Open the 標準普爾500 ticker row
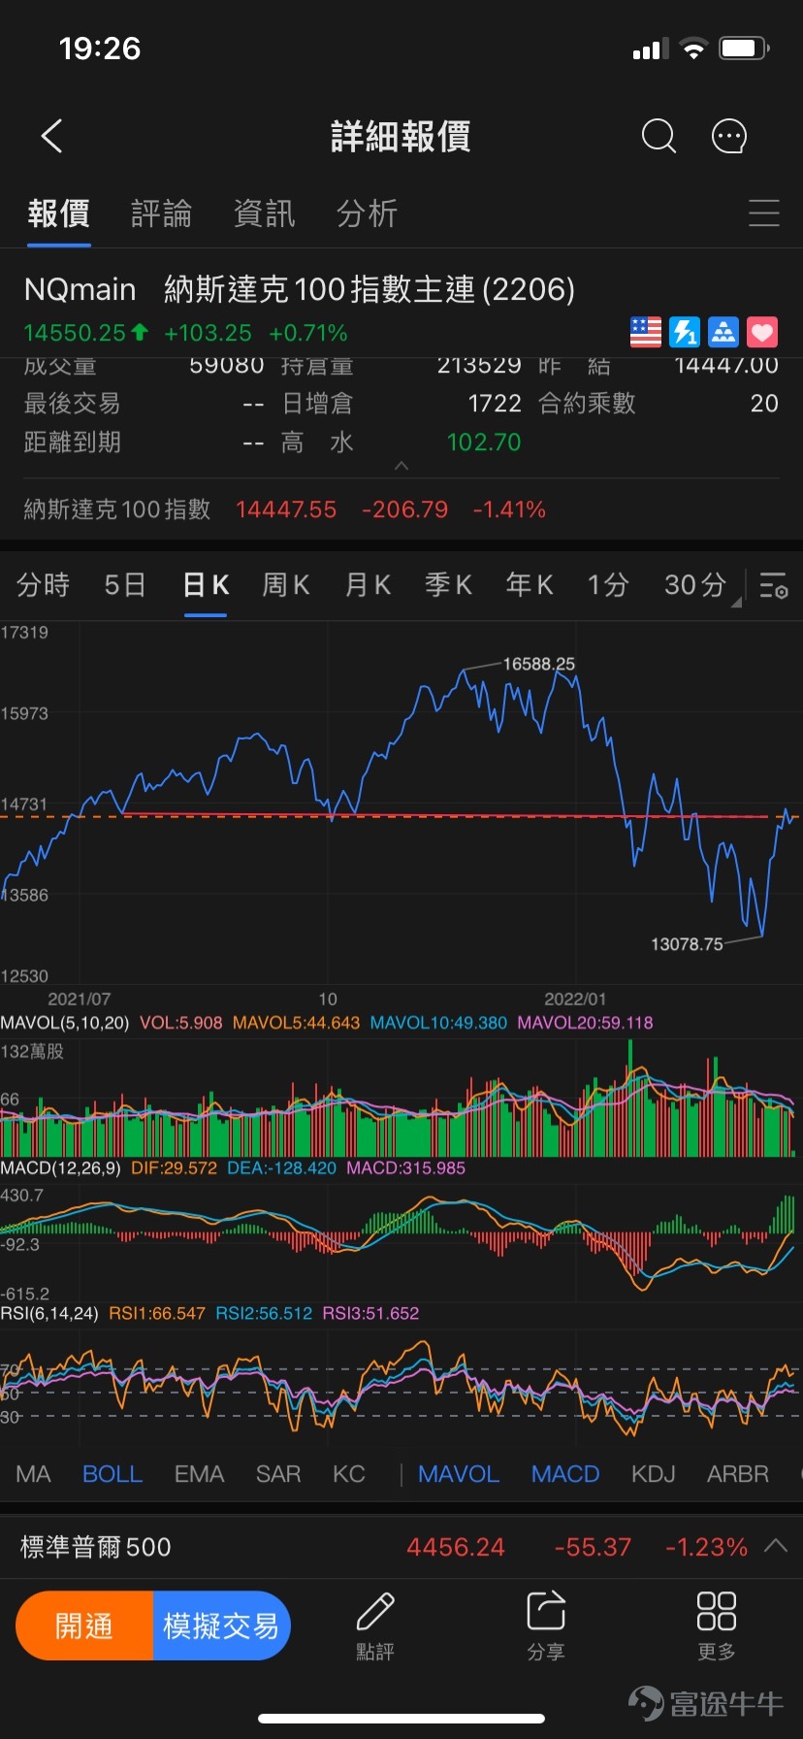Image resolution: width=803 pixels, height=1739 pixels. coord(401,1547)
